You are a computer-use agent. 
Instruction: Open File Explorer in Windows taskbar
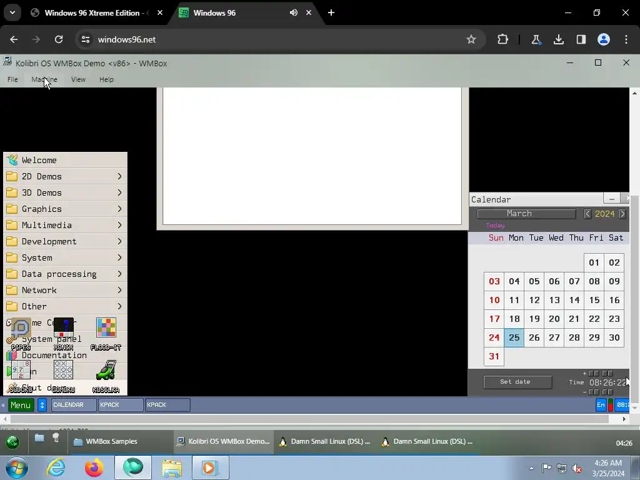tap(172, 467)
